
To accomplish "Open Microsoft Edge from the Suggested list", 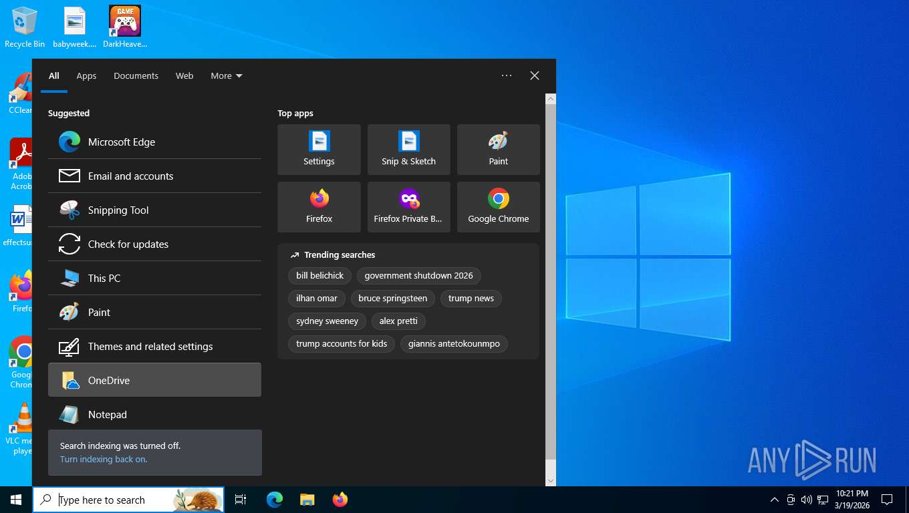I will (x=154, y=142).
